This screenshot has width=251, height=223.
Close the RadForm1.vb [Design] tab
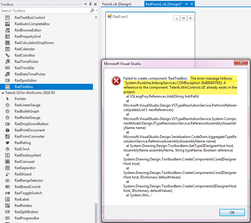pyautogui.click(x=192, y=4)
